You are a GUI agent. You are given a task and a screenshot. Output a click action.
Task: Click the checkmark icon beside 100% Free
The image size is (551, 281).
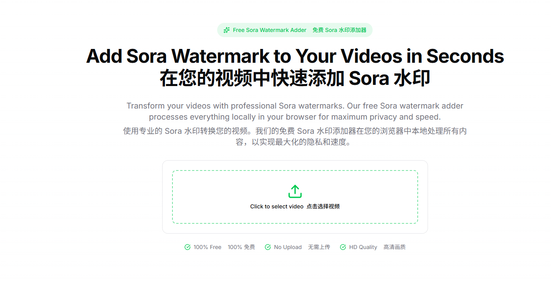pyautogui.click(x=187, y=247)
